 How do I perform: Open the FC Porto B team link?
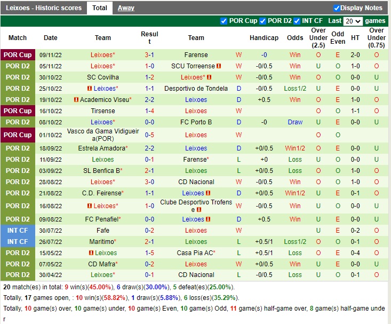(x=196, y=122)
